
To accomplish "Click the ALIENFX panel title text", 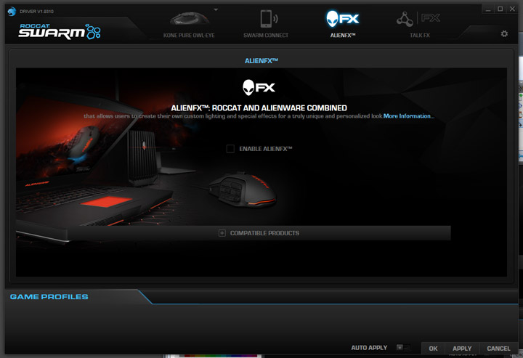I will coord(261,61).
